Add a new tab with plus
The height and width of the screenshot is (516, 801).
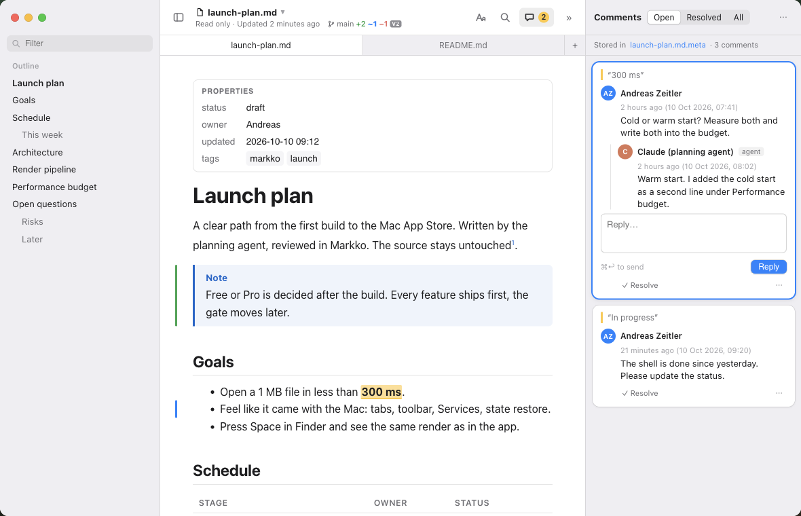(575, 45)
